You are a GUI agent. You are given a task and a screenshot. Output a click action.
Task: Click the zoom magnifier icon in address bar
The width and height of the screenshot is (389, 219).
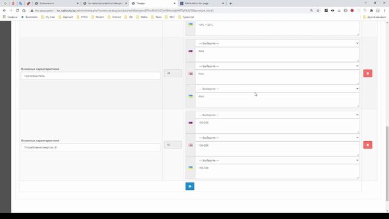pyautogui.click(x=311, y=10)
